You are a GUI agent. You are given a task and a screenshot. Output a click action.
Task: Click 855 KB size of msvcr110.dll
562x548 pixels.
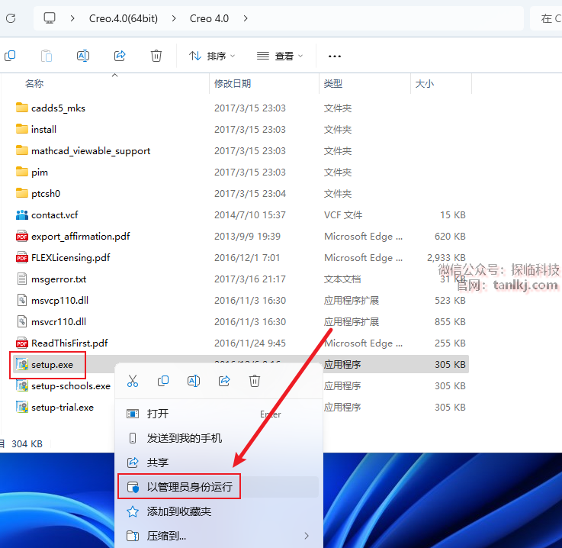click(450, 321)
